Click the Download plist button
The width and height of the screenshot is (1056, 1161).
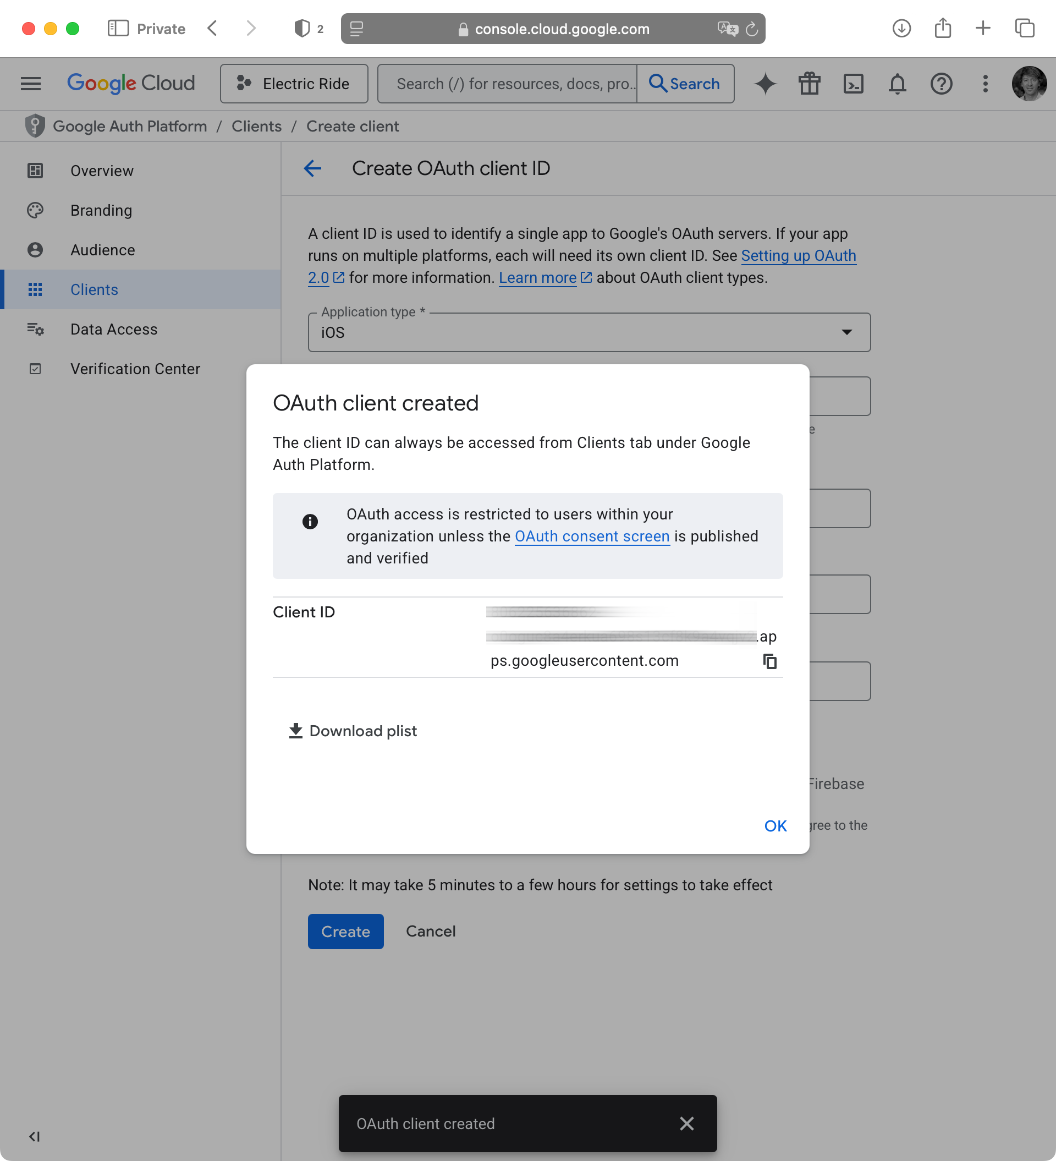[x=353, y=731]
